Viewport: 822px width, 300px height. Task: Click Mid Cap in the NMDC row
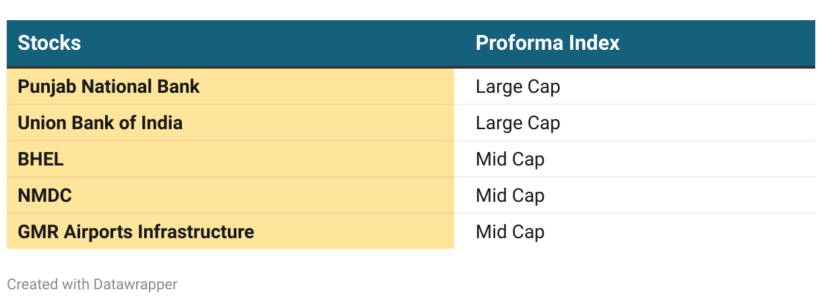509,196
